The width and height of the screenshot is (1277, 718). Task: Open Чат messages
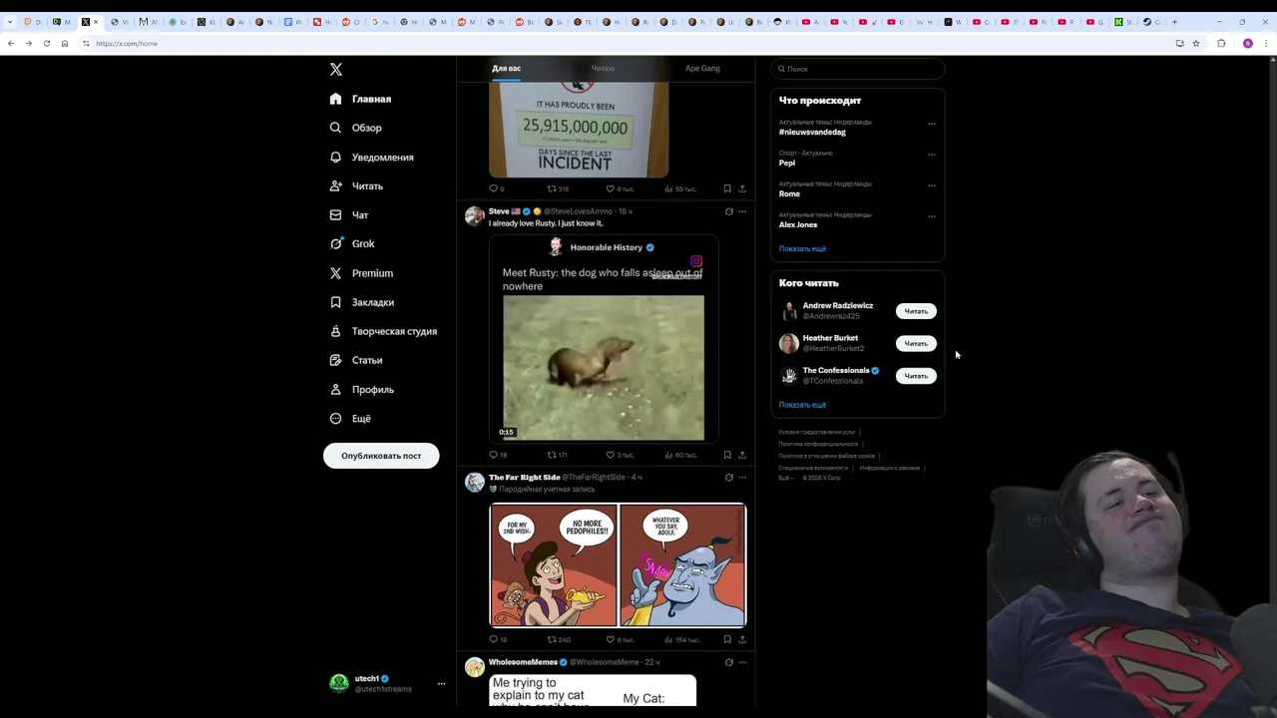(x=349, y=214)
